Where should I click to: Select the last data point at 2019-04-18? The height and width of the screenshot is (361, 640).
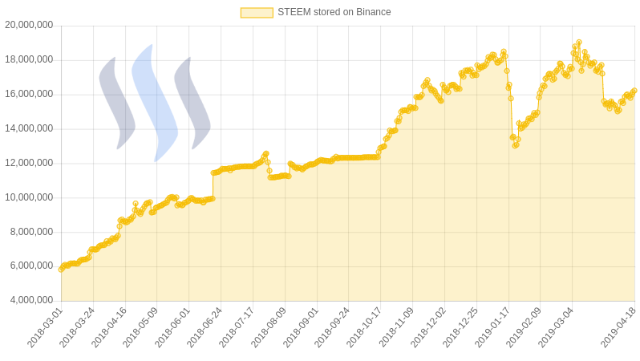pyautogui.click(x=634, y=91)
